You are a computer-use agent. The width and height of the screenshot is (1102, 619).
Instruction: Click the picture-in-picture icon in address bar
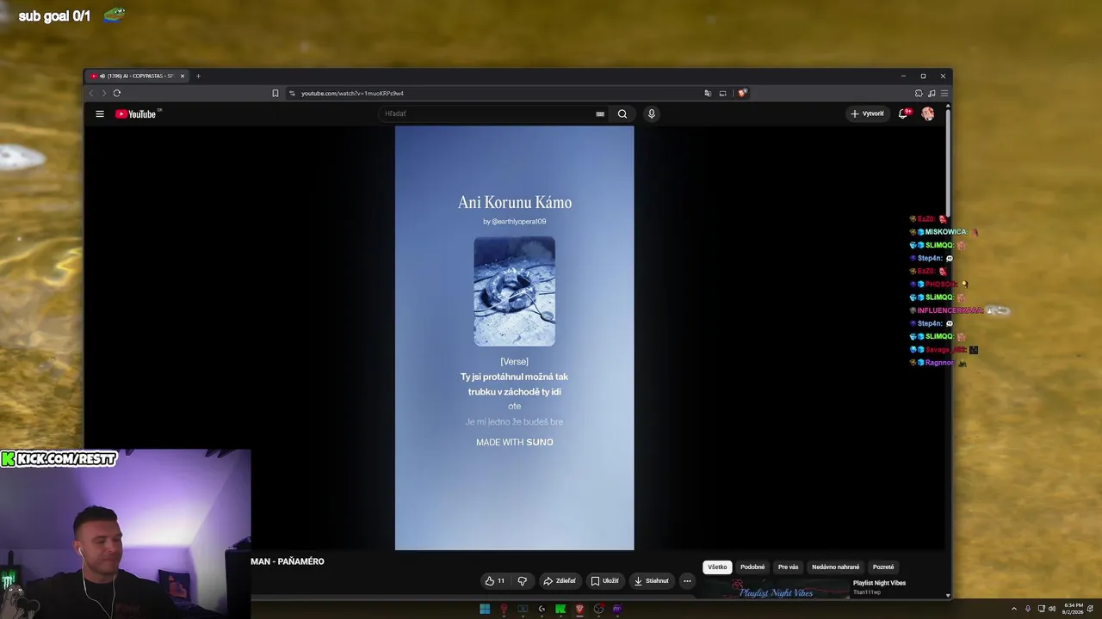[723, 93]
